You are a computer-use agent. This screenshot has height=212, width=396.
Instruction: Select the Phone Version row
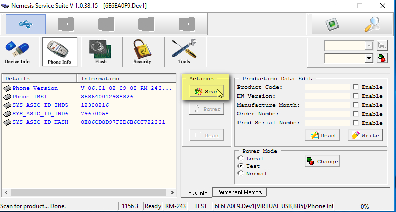point(89,88)
